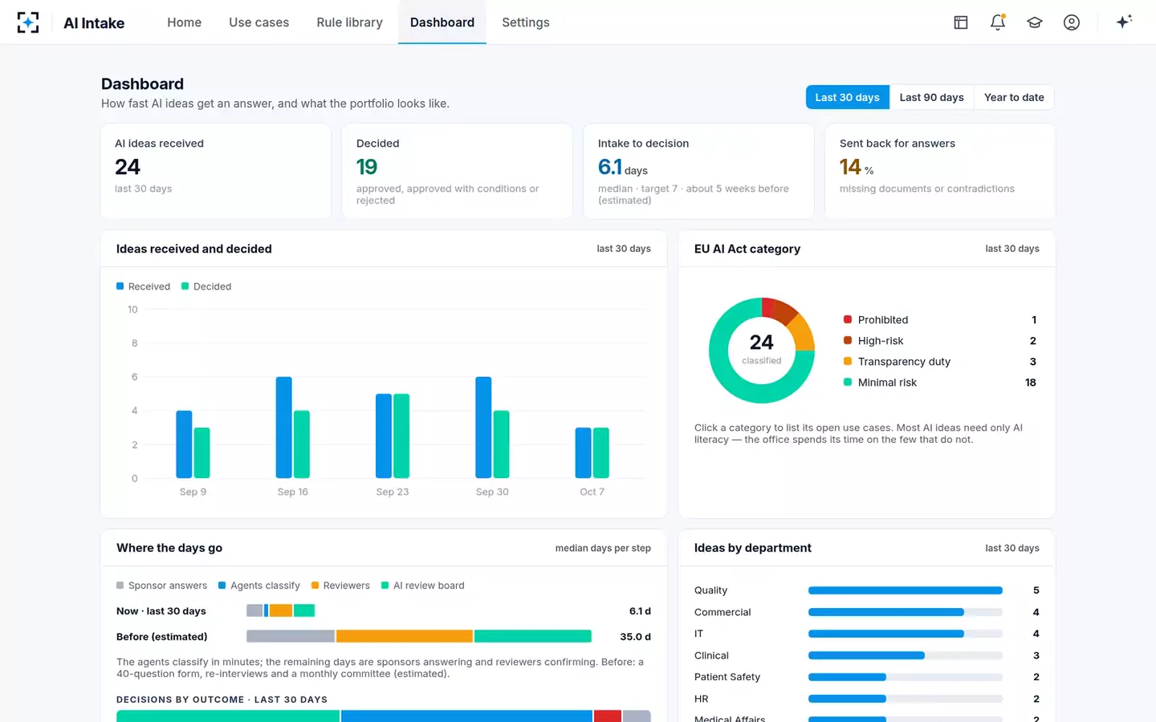Select the Dashboard tab

point(442,22)
